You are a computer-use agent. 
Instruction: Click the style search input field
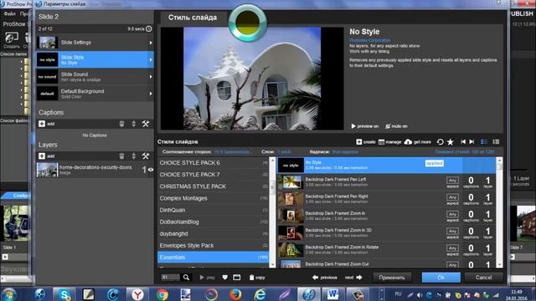tap(170, 278)
